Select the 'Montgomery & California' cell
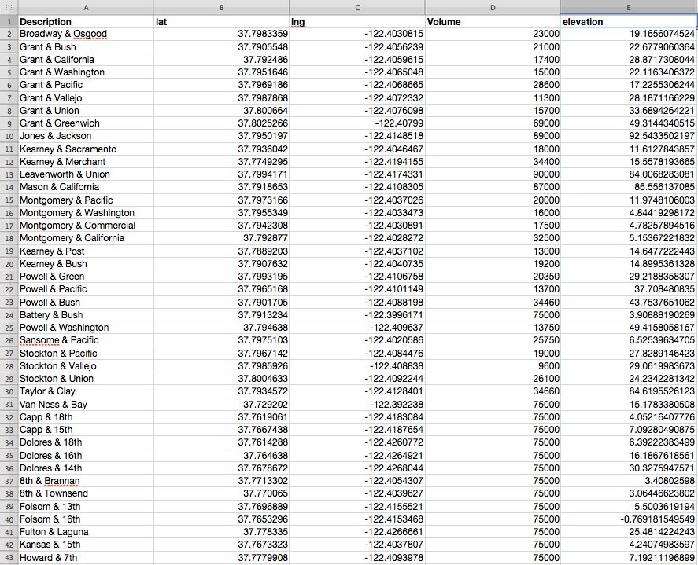 click(86, 238)
